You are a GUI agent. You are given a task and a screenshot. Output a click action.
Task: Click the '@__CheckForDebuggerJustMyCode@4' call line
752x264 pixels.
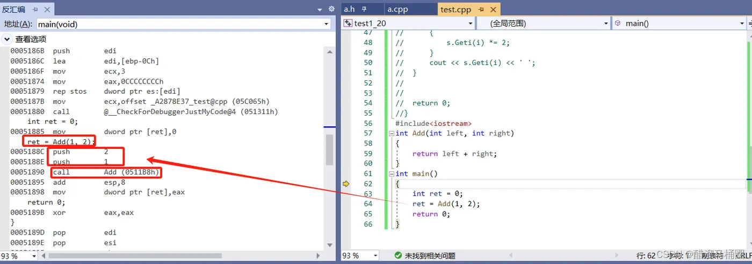click(x=144, y=111)
